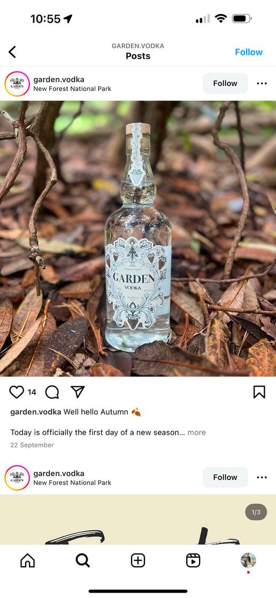276x598 pixels.
Task: Expand the caption by tapping "more"
Action: click(x=197, y=432)
